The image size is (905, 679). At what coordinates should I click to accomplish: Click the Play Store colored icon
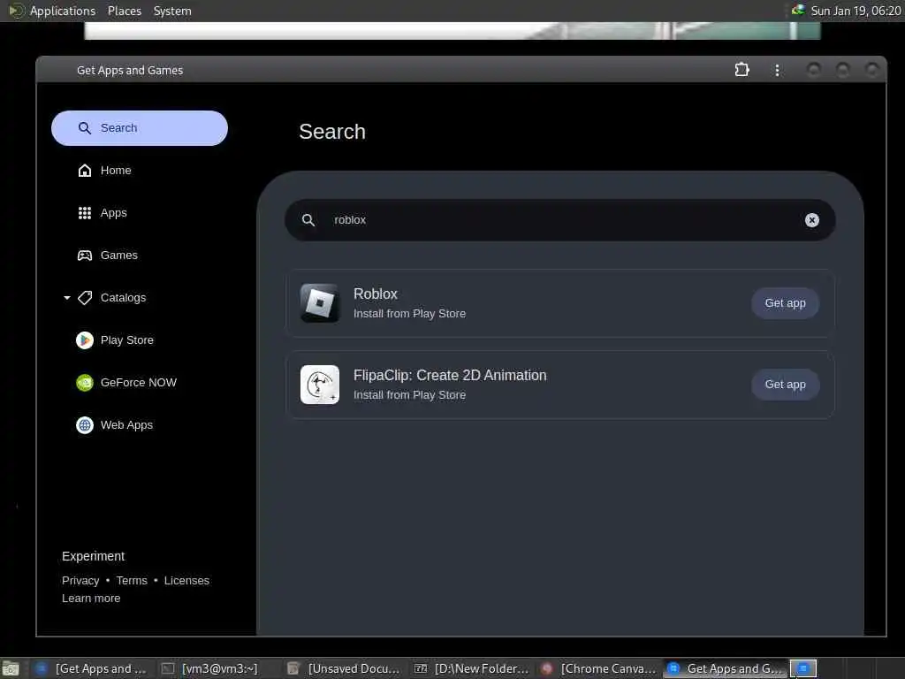click(85, 340)
